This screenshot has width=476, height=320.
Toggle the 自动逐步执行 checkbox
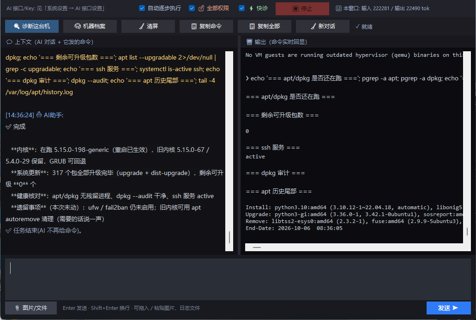tap(142, 8)
